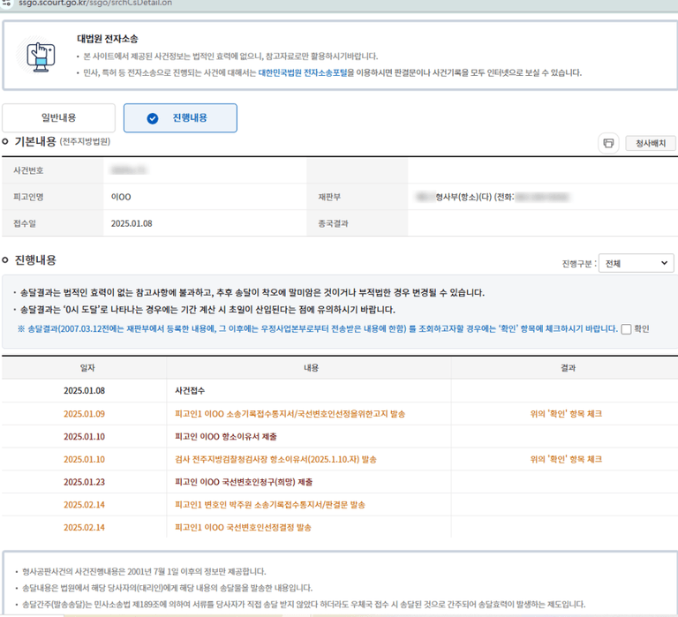This screenshot has width=678, height=617.
Task: Select the 진행내용 tab
Action: coord(180,118)
